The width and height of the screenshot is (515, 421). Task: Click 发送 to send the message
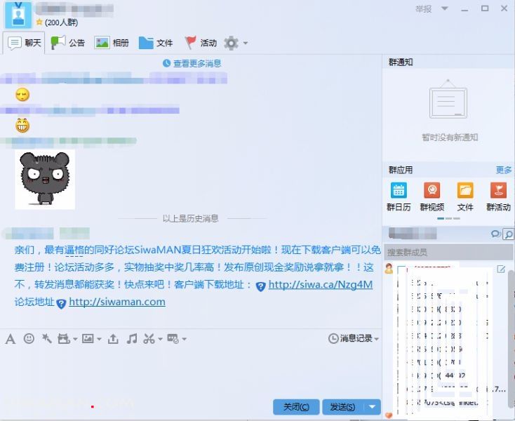343,407
